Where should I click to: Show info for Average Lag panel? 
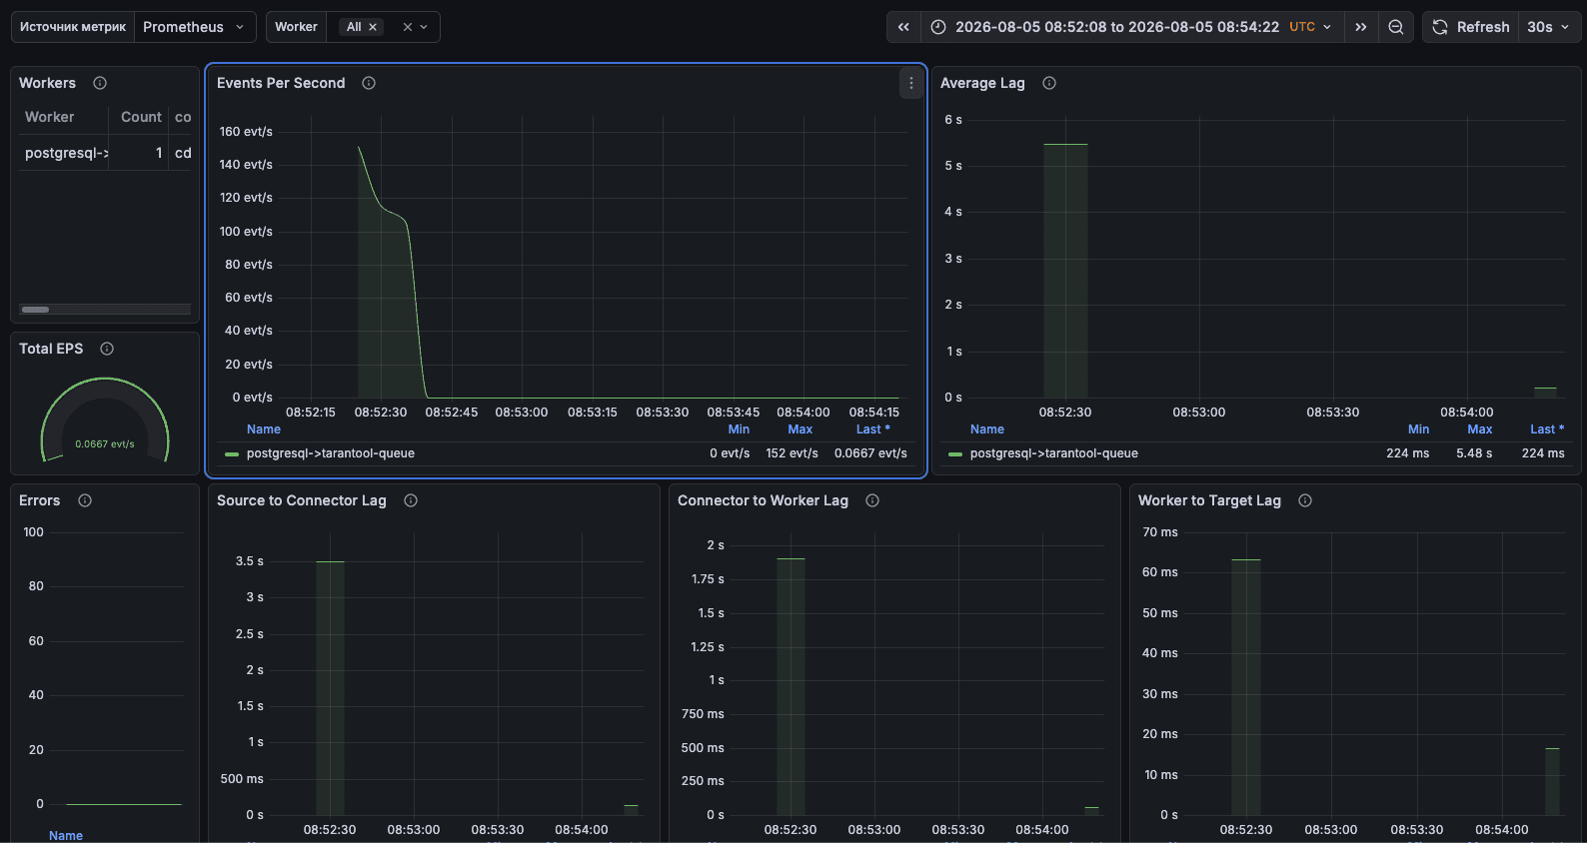pos(1049,83)
